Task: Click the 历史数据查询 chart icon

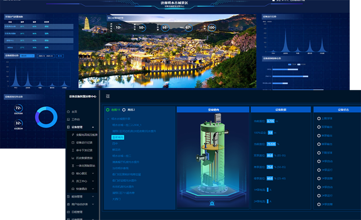Action: click(73, 158)
